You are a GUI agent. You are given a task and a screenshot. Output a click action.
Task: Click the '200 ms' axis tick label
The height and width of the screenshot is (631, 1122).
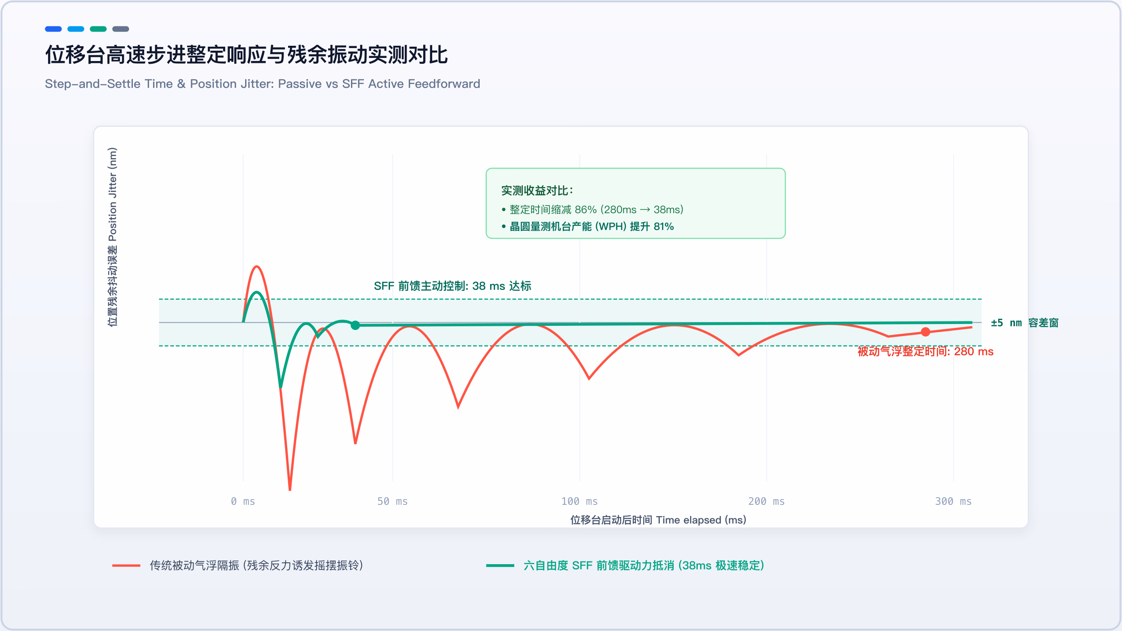tap(767, 501)
